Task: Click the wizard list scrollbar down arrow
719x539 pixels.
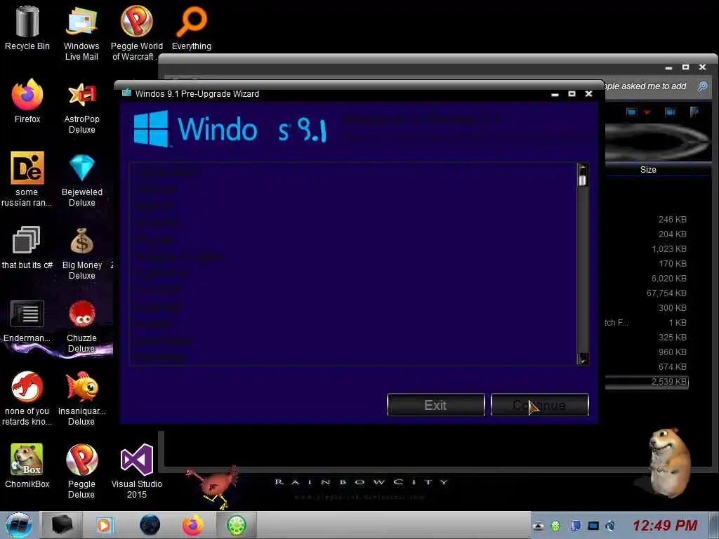Action: point(582,359)
